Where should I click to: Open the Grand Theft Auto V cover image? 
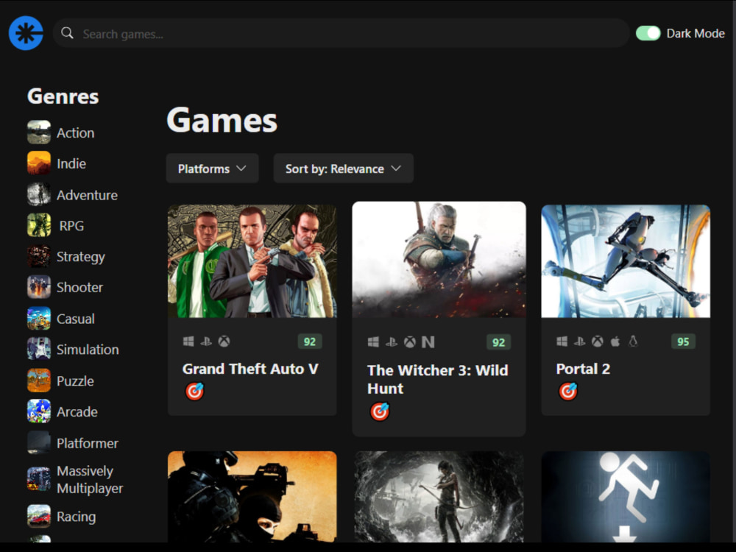tap(252, 261)
